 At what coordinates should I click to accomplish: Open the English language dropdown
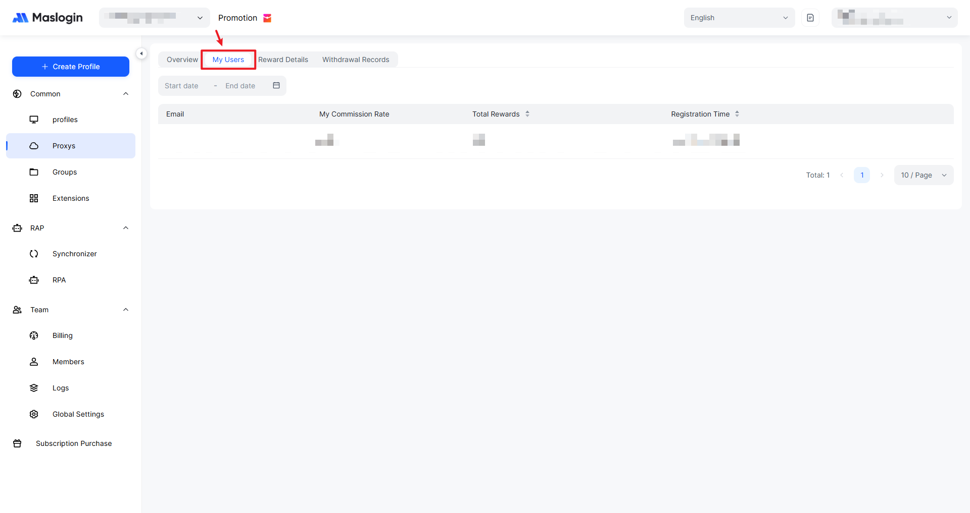(739, 18)
